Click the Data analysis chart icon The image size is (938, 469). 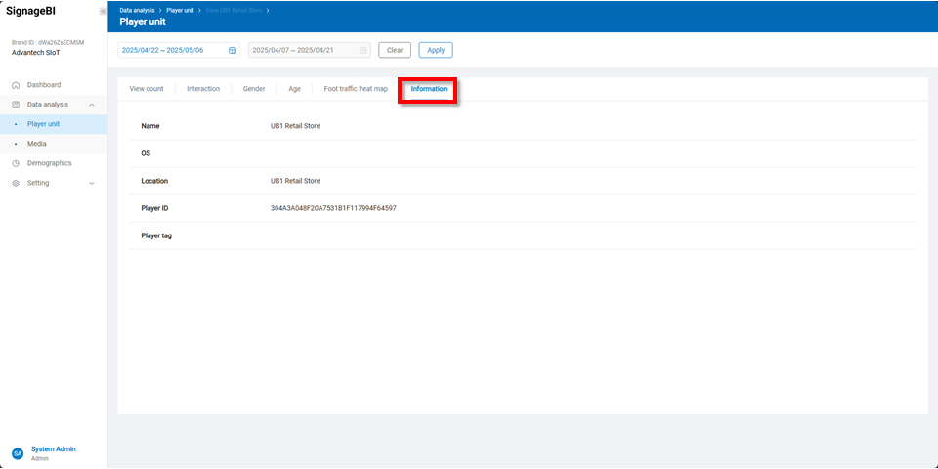pos(16,105)
